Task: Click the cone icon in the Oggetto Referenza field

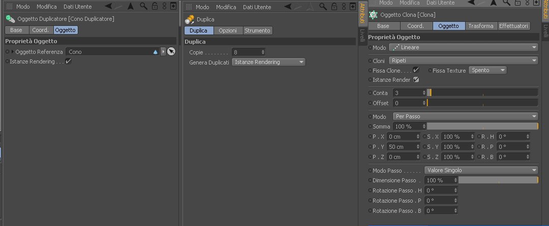Action: pos(156,52)
